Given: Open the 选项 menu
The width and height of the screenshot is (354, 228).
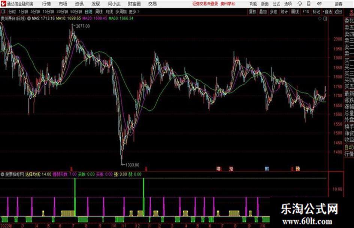Looking at the screenshot, I should [288, 4].
